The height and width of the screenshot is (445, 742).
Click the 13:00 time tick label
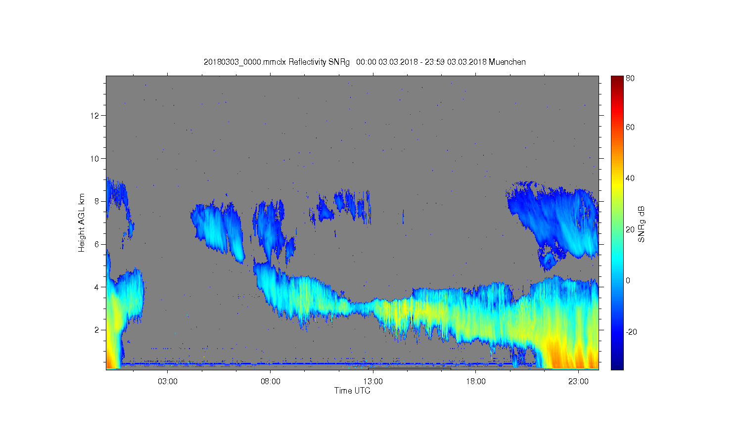373,382
